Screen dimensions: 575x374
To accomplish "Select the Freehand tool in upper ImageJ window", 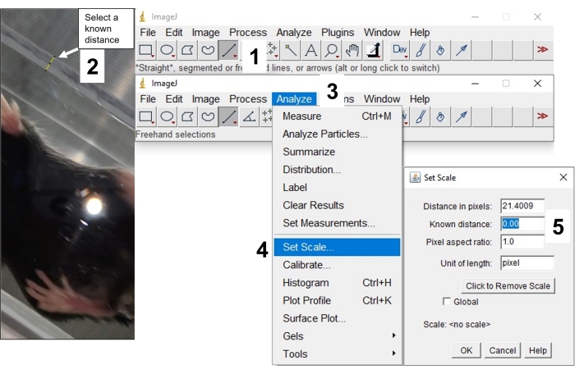I will tap(208, 50).
